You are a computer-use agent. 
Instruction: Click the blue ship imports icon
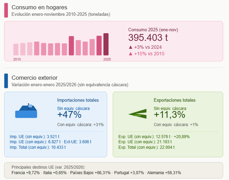pos(26,111)
